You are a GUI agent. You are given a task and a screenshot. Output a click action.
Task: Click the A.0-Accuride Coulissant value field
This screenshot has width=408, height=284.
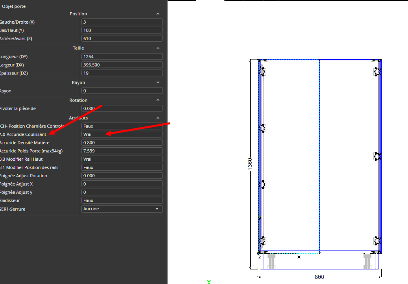click(122, 134)
